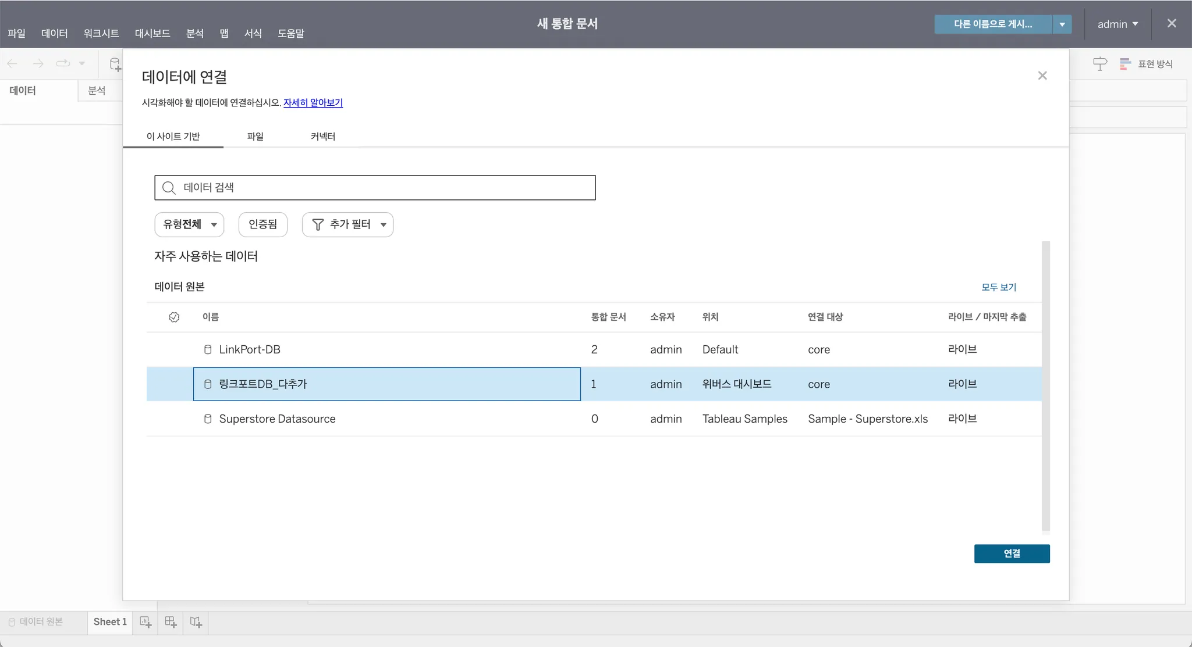Image resolution: width=1192 pixels, height=647 pixels.
Task: Click the new data source toolbar icon
Action: (115, 64)
